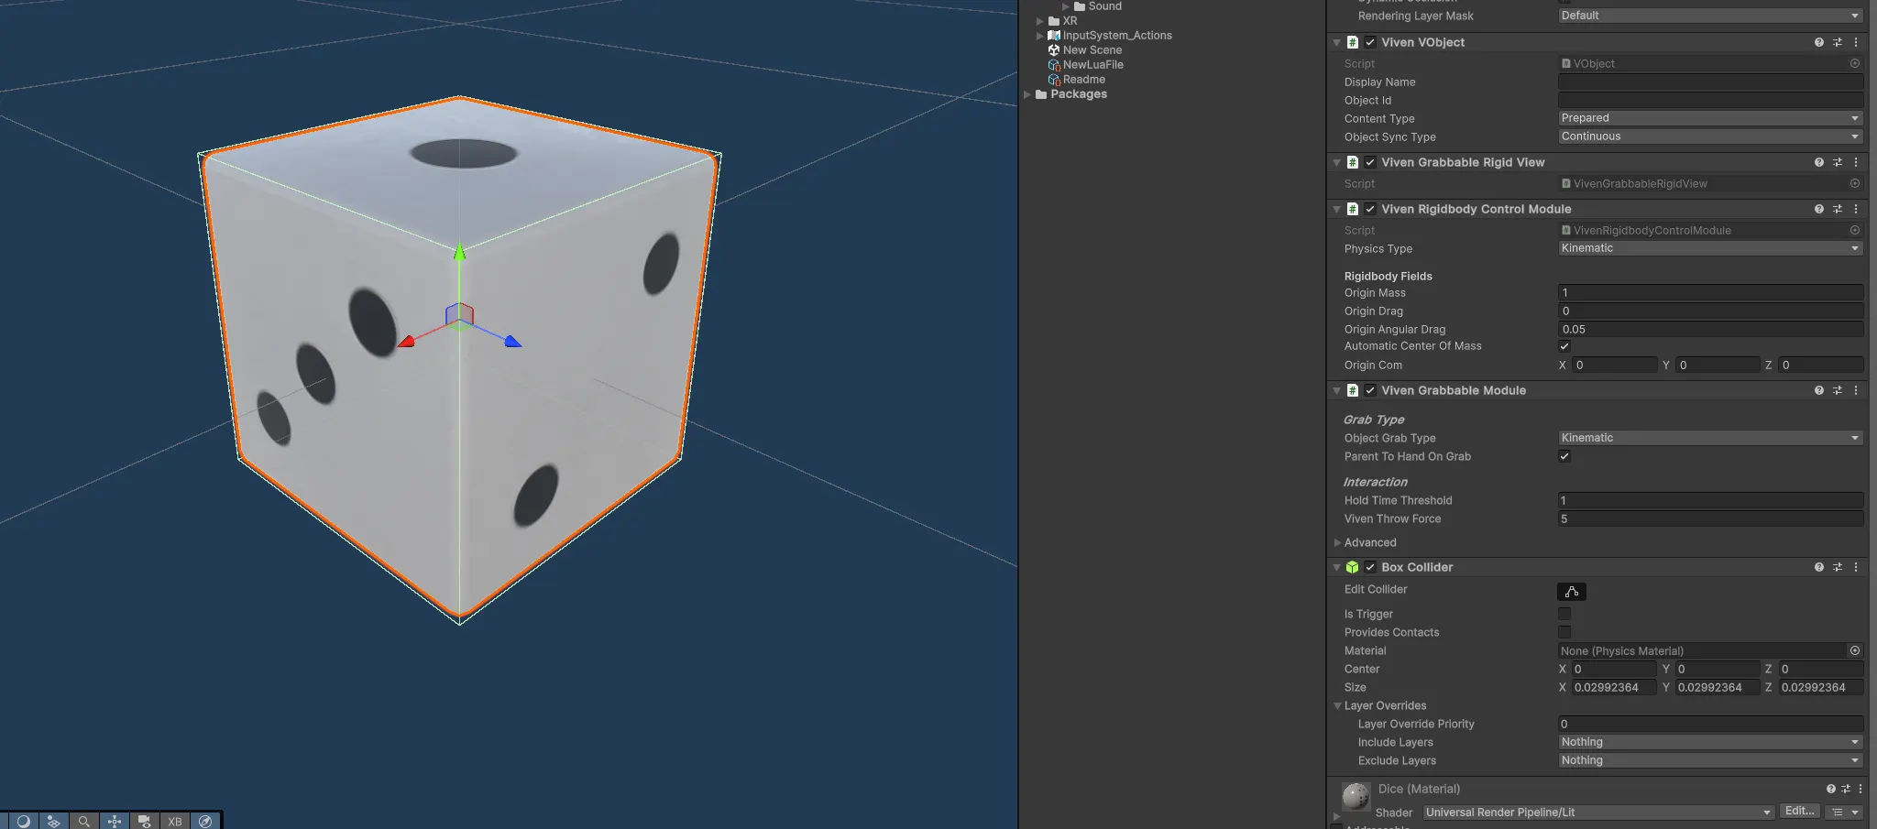The width and height of the screenshot is (1877, 829).
Task: Enable the Provides Contacts checkbox
Action: [x=1564, y=632]
